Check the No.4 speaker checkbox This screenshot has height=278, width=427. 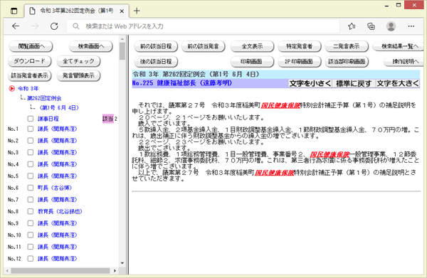pos(31,164)
